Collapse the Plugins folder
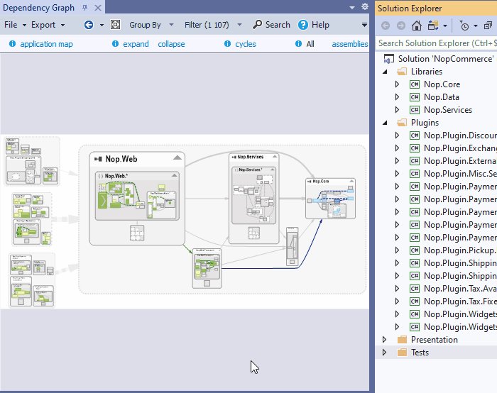Screen dimensions: 497x393 pos(385,123)
